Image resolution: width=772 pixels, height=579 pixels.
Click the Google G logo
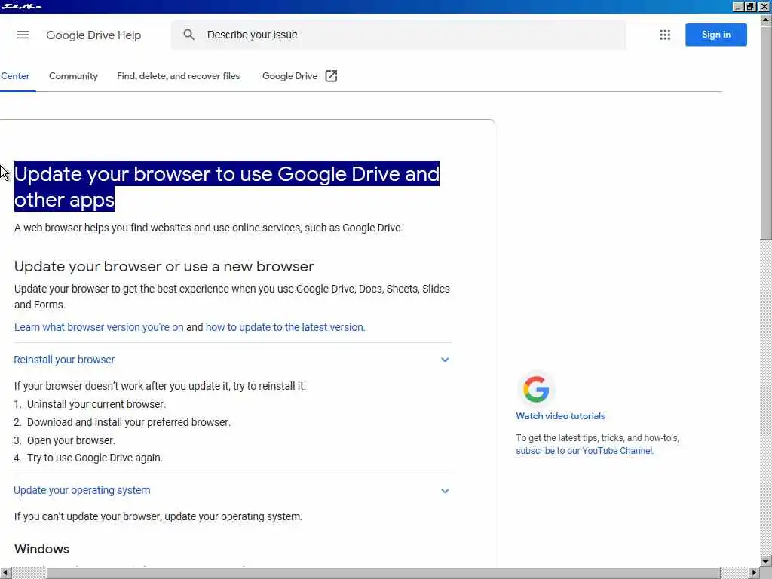click(x=536, y=389)
